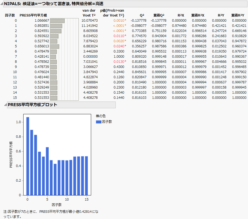Click the R²Y column header
Image resolution: width=248 pixels, height=219 pixels.
[x=221, y=15]
